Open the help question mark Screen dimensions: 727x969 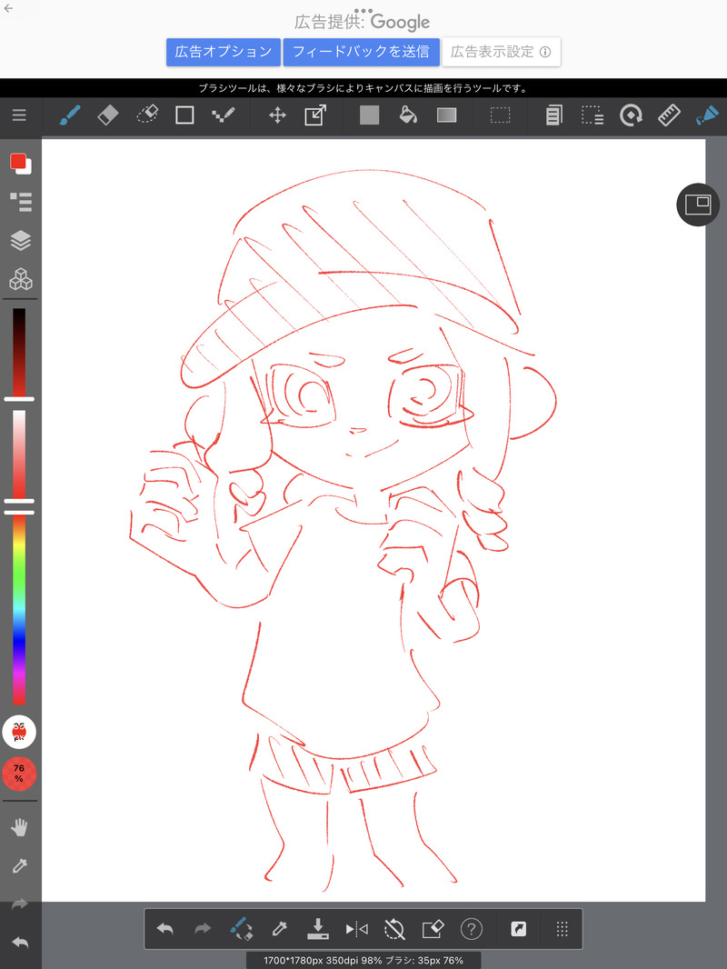(472, 929)
